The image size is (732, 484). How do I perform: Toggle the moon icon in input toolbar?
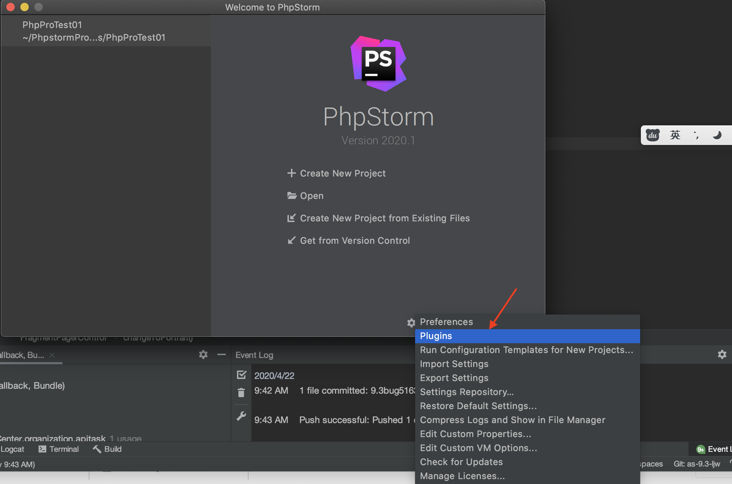[717, 135]
